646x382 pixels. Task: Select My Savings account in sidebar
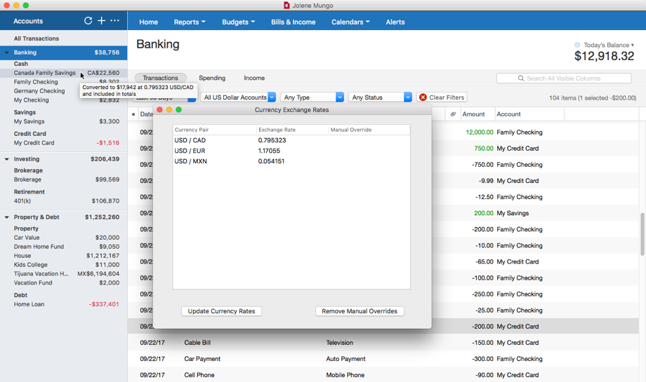[x=63, y=121]
